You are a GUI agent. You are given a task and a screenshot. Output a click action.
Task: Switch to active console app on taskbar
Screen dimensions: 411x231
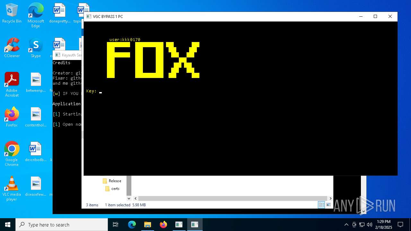(195, 225)
